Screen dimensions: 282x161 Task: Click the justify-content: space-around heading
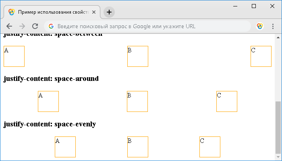(x=51, y=79)
